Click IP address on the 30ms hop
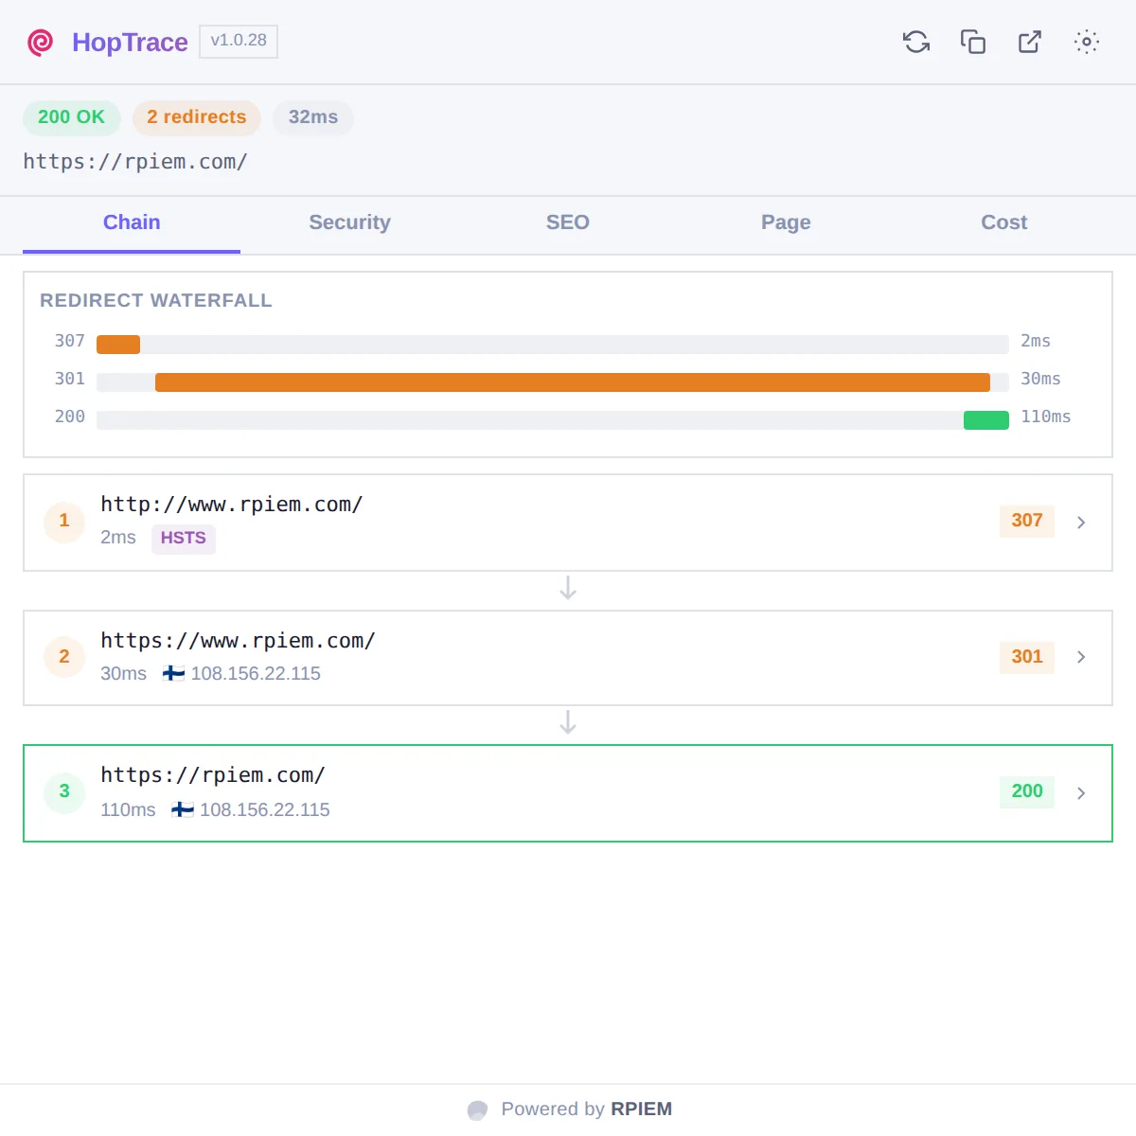Screen dimensions: 1136x1136 256,674
